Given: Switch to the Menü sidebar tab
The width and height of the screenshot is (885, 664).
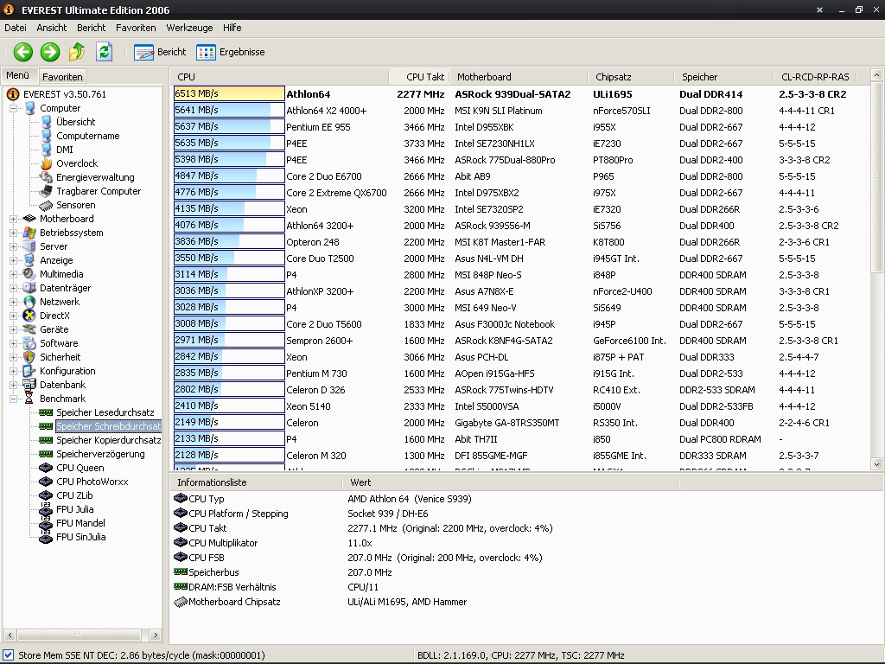Looking at the screenshot, I should pos(18,76).
